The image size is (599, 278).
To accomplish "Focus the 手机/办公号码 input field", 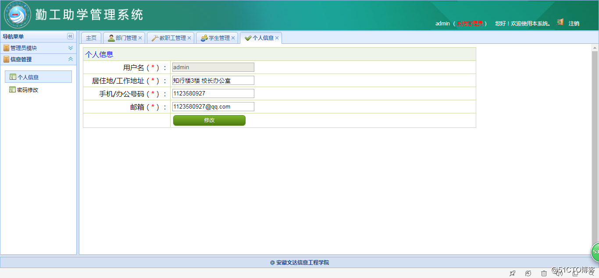I will pos(213,94).
